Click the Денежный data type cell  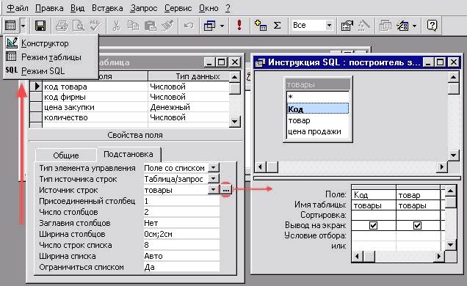tap(189, 107)
